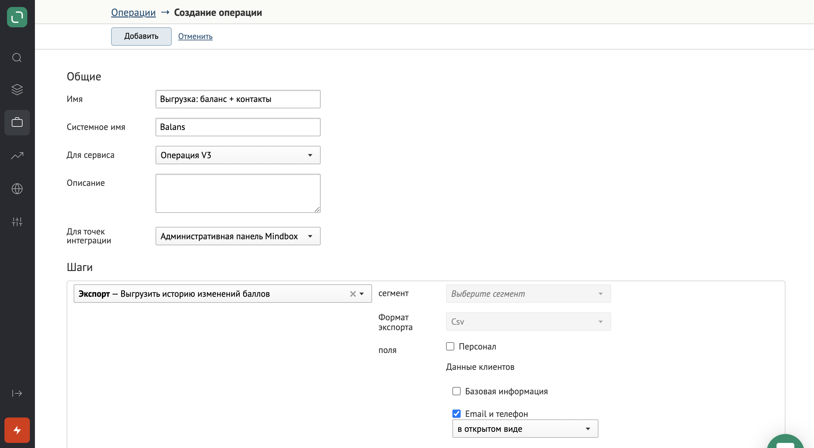Click the Шаги section heading
The height and width of the screenshot is (448, 814).
click(80, 267)
